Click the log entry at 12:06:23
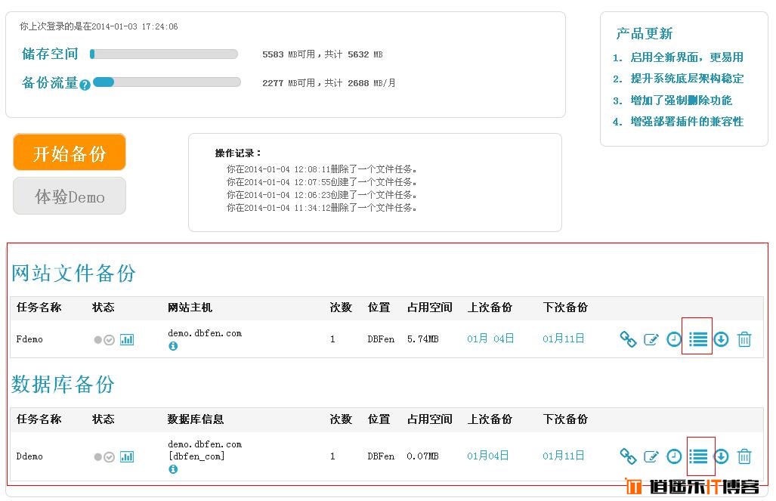Viewport: 776px width, 501px height. pos(322,195)
